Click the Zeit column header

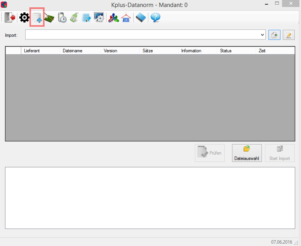(275, 51)
